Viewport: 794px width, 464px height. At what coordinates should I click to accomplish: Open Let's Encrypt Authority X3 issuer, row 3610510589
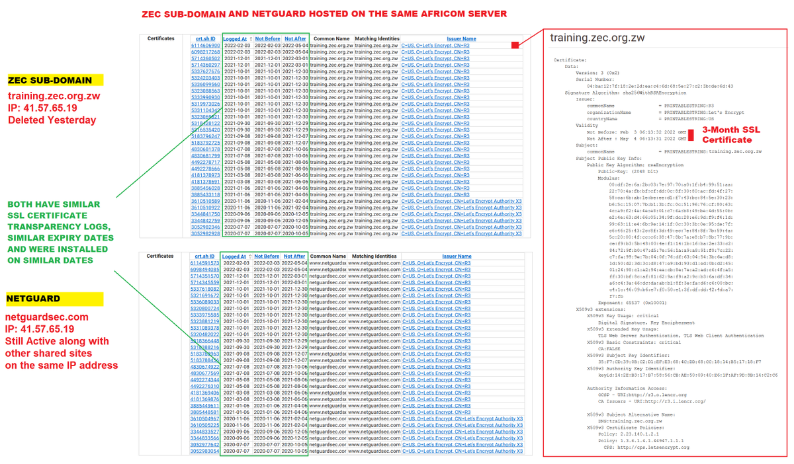[x=461, y=201]
